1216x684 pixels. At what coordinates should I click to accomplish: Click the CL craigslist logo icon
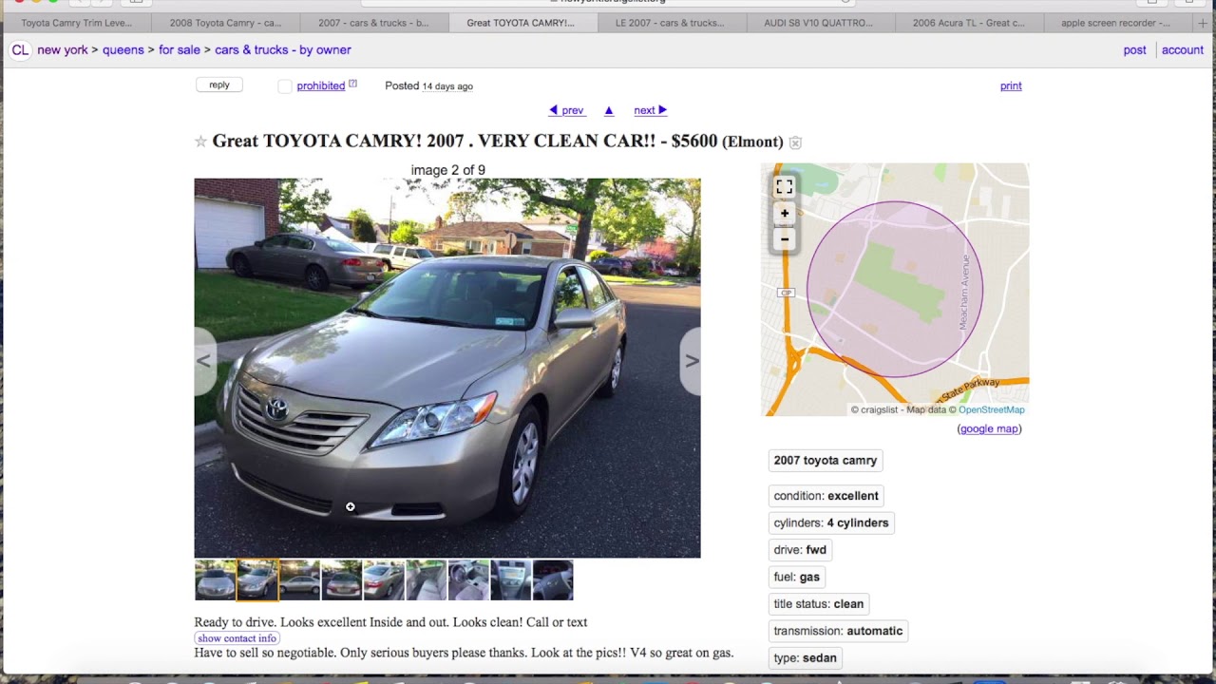click(19, 50)
